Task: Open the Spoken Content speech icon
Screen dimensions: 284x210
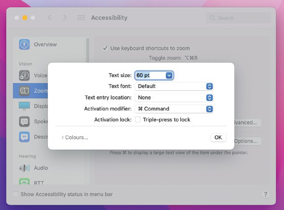Action: tap(24, 121)
